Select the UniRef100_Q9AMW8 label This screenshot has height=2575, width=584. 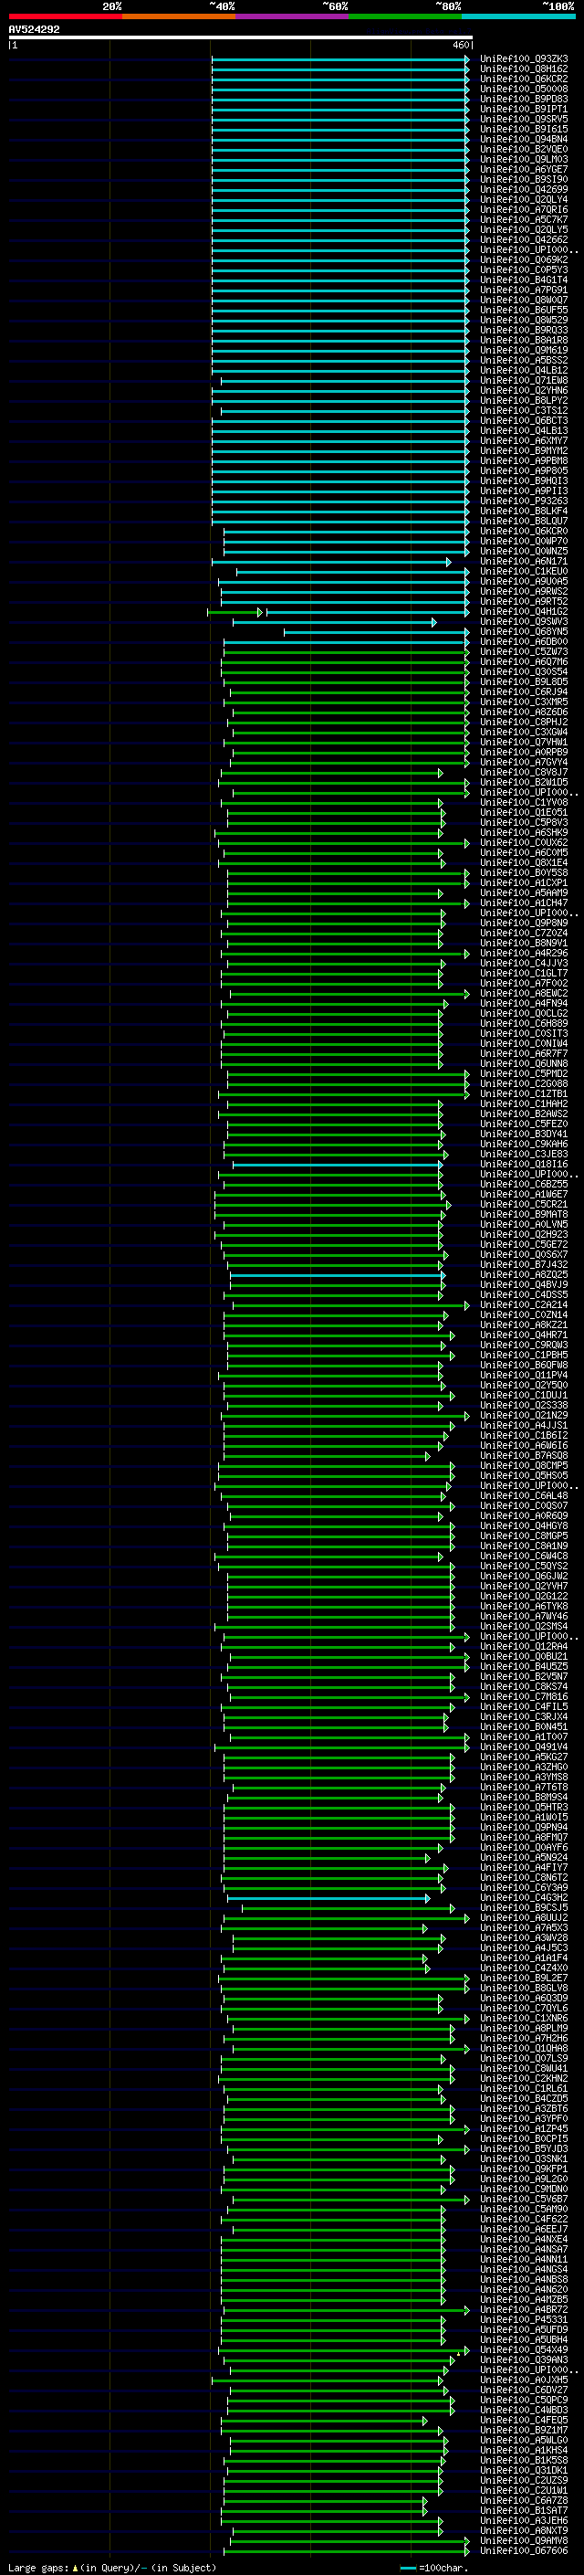(x=524, y=2541)
